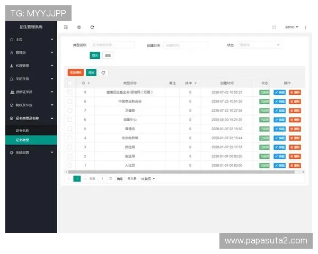318x254 pixels.
Task: Select the checkbox for row ID 9
Action: 70,92
